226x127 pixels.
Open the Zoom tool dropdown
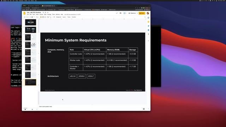[37, 17]
